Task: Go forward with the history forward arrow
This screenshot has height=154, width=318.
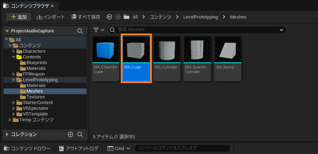Action: coord(118,17)
